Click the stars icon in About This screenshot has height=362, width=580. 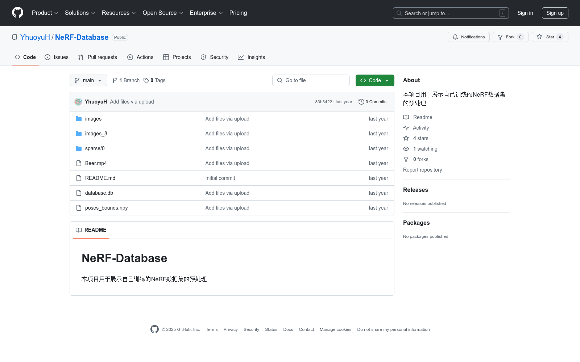(x=406, y=138)
